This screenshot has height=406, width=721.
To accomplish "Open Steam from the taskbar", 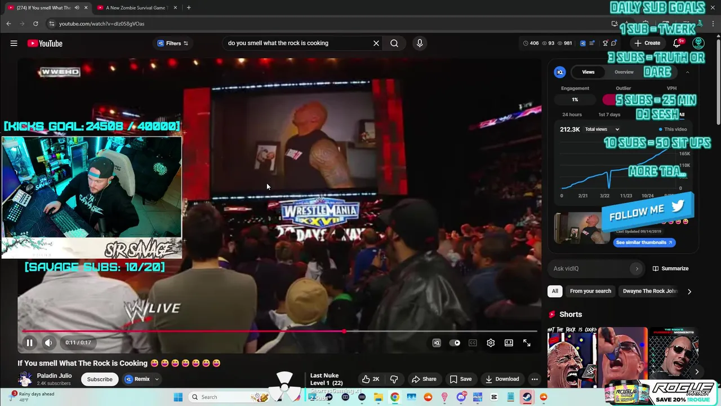I will [527, 397].
